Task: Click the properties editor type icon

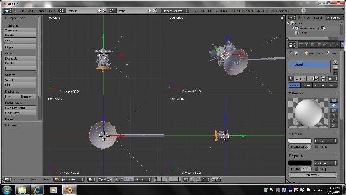Action: (292, 45)
